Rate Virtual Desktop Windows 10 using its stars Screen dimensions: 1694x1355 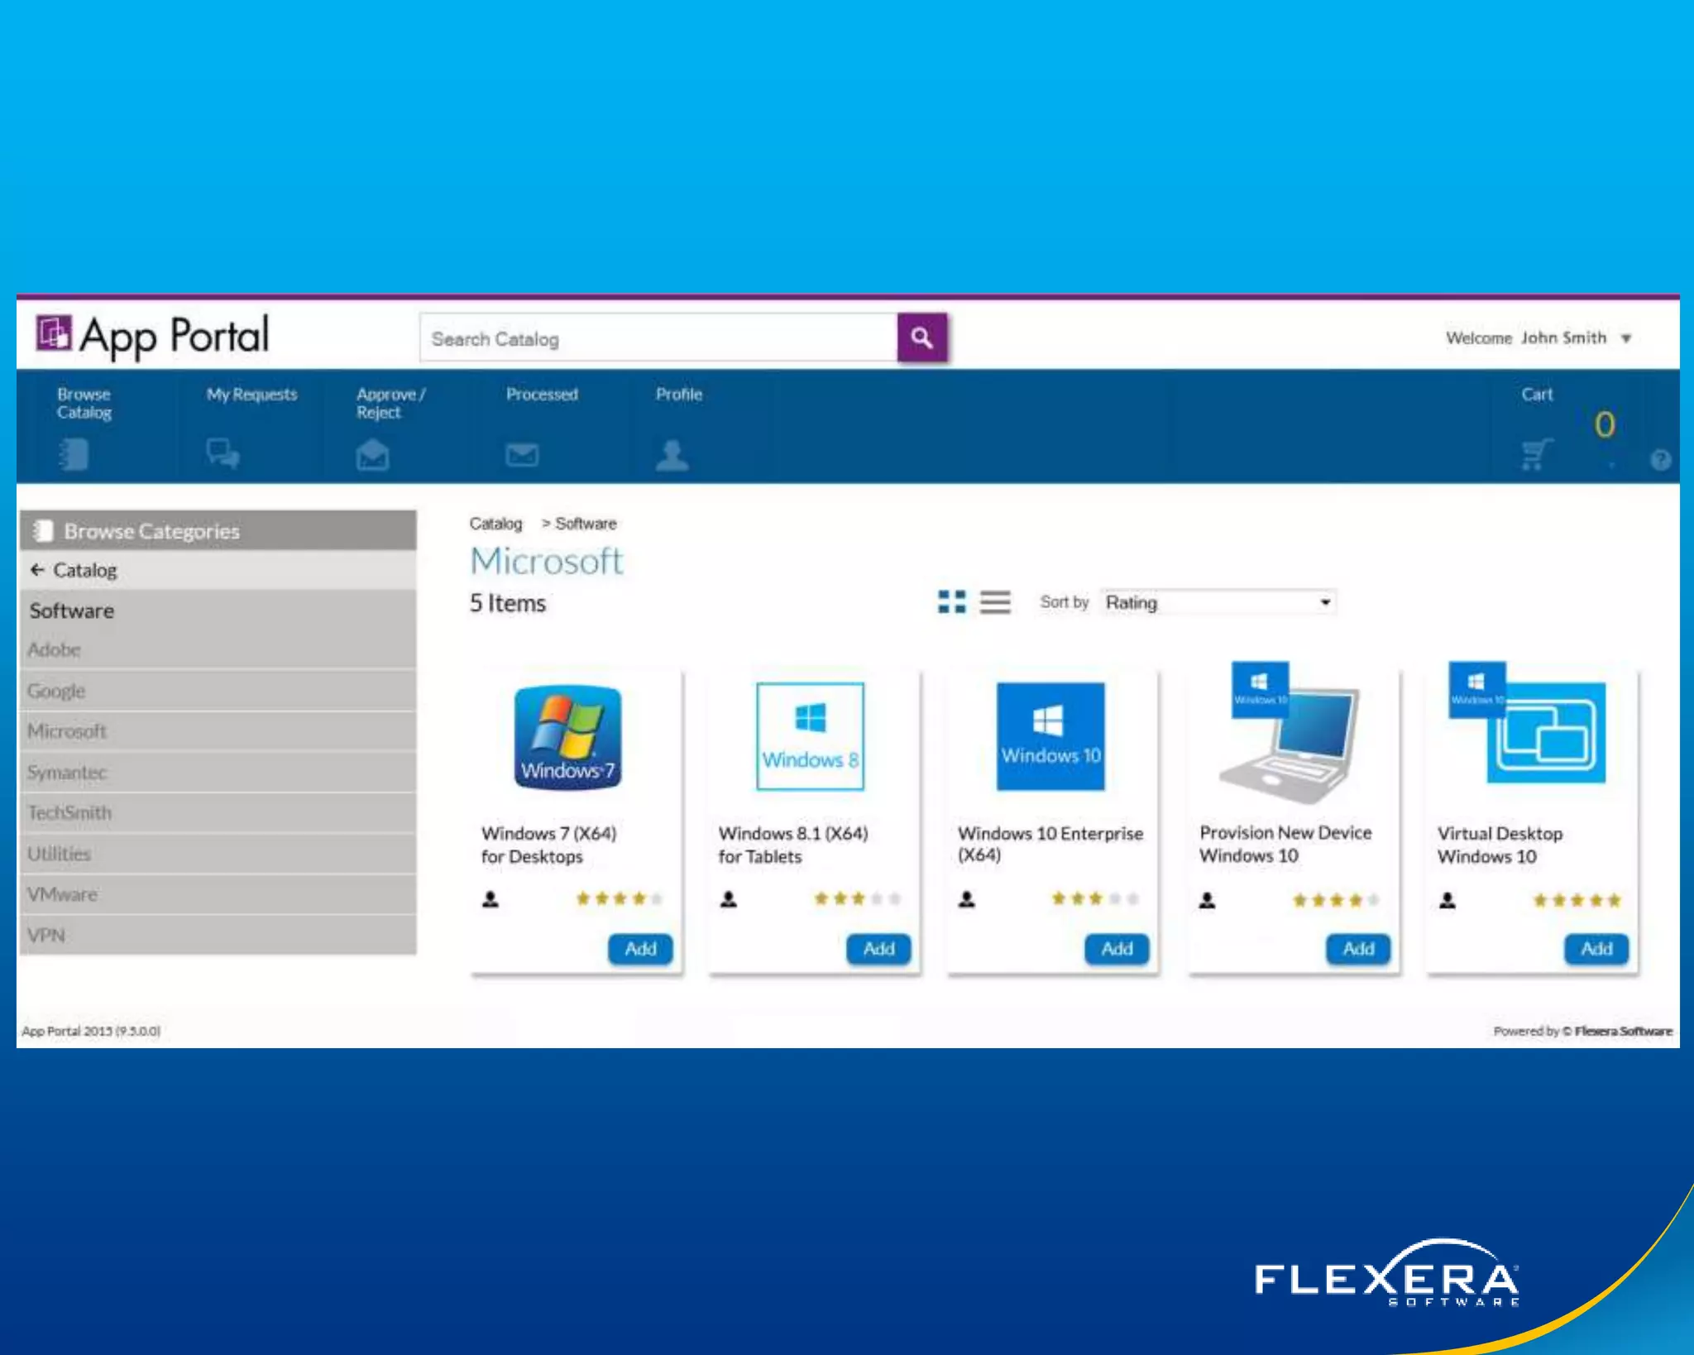tap(1577, 900)
